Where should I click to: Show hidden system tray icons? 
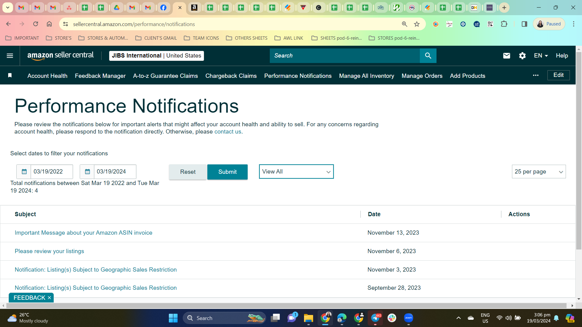point(459,318)
